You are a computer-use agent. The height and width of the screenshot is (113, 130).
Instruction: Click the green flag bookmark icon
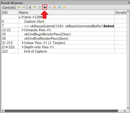coord(35,7)
